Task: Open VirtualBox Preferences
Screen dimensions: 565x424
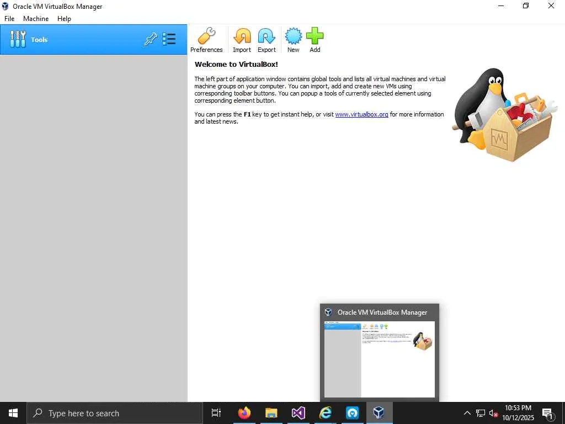Action: click(206, 40)
